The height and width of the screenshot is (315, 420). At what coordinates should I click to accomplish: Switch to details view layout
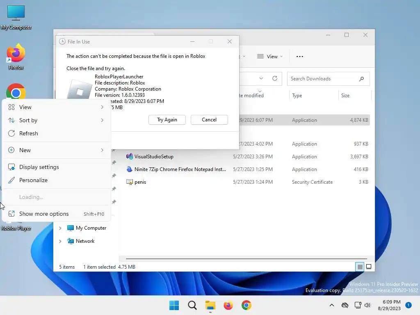[360, 267]
